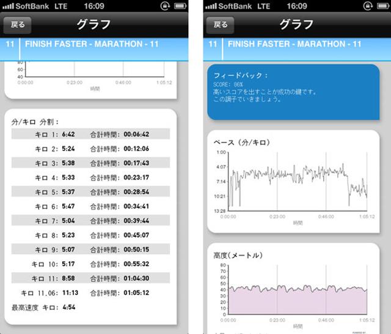The height and width of the screenshot is (334, 391).
Task: Tap the total time 00:28:54 value
Action: 136,191
